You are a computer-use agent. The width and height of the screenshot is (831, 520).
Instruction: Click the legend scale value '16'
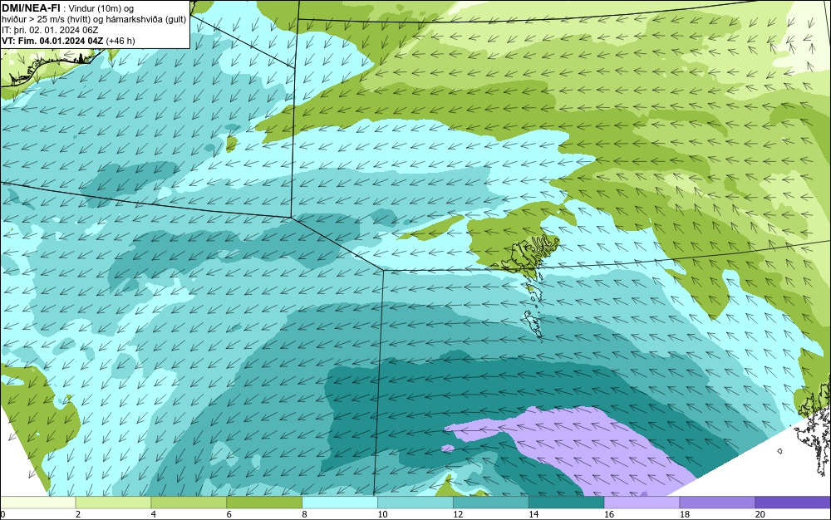[x=609, y=514]
